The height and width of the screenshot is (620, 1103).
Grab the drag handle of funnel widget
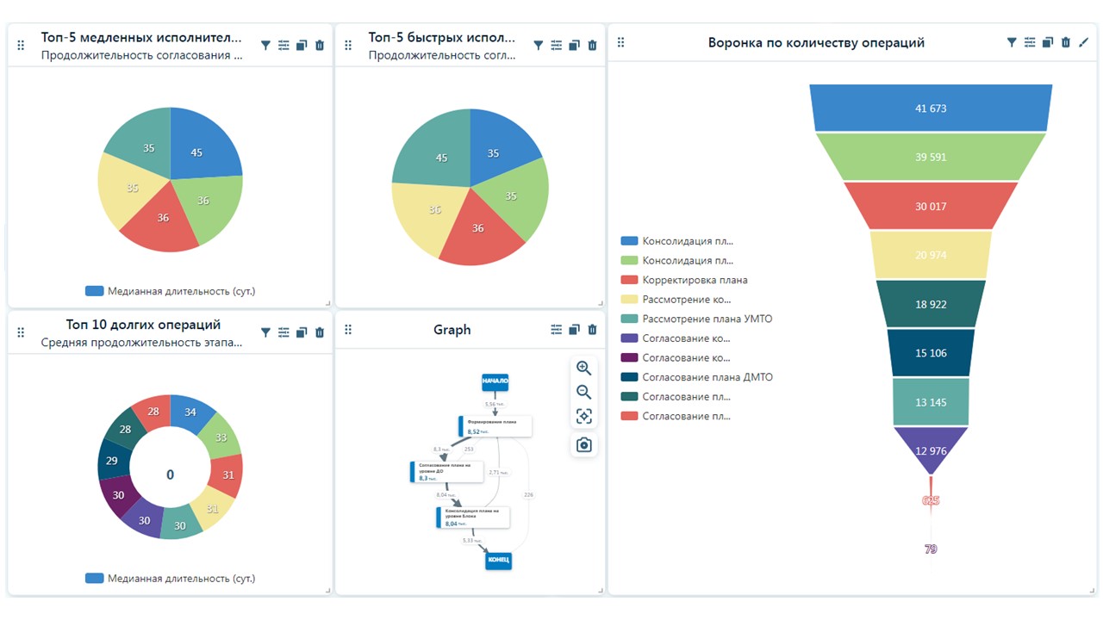[621, 42]
